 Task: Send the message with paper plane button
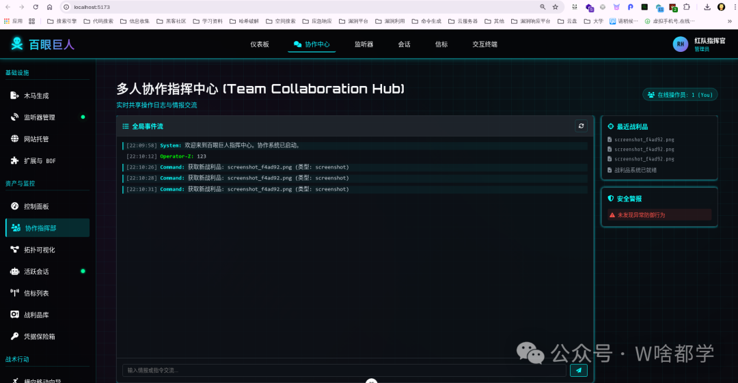[579, 370]
